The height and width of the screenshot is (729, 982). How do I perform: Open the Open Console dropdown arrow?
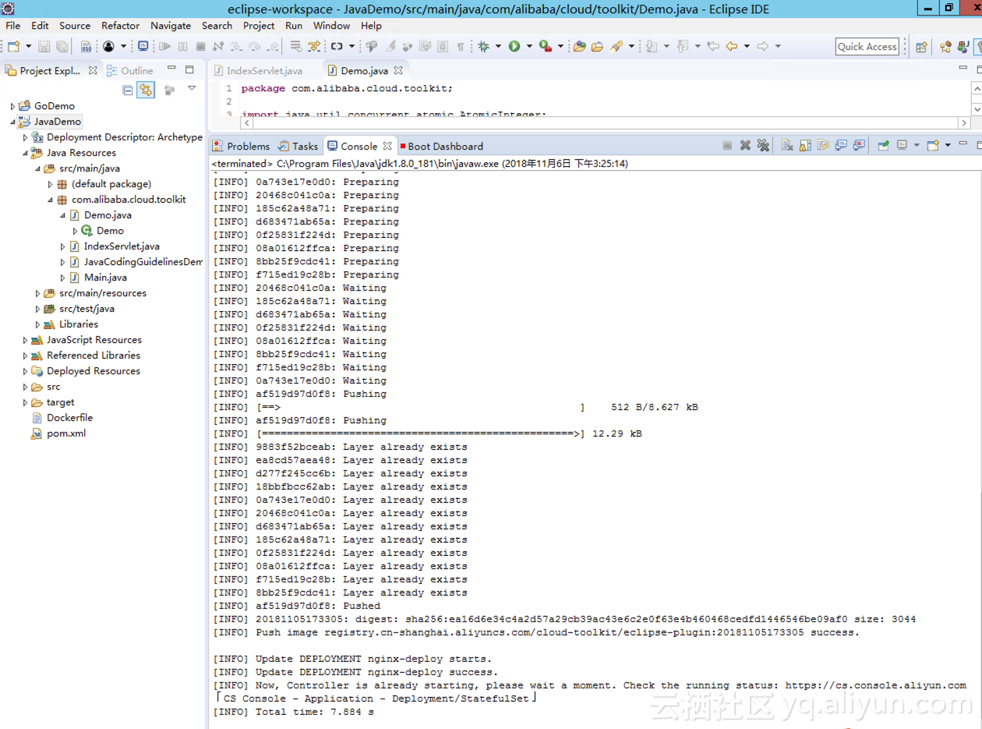pos(948,146)
